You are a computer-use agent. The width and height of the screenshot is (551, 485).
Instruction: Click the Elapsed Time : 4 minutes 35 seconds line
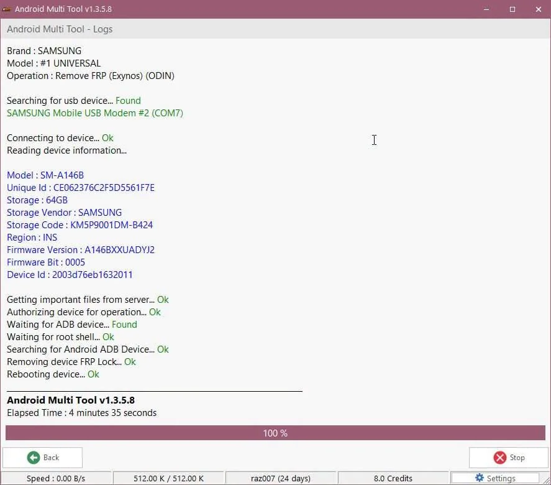click(81, 413)
